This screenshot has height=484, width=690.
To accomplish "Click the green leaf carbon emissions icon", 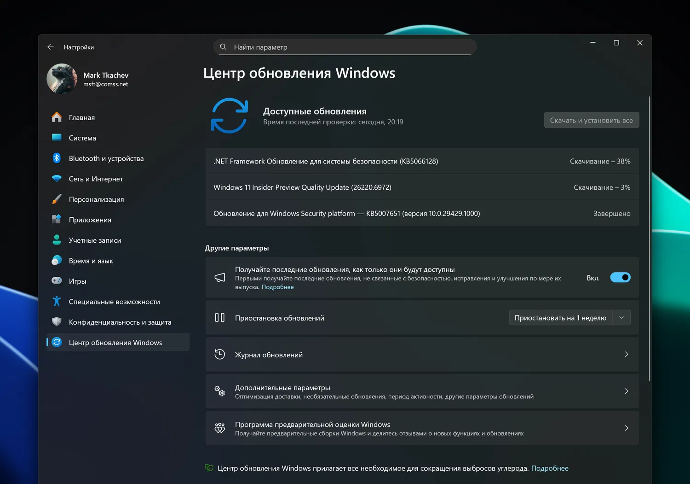I will click(x=209, y=468).
